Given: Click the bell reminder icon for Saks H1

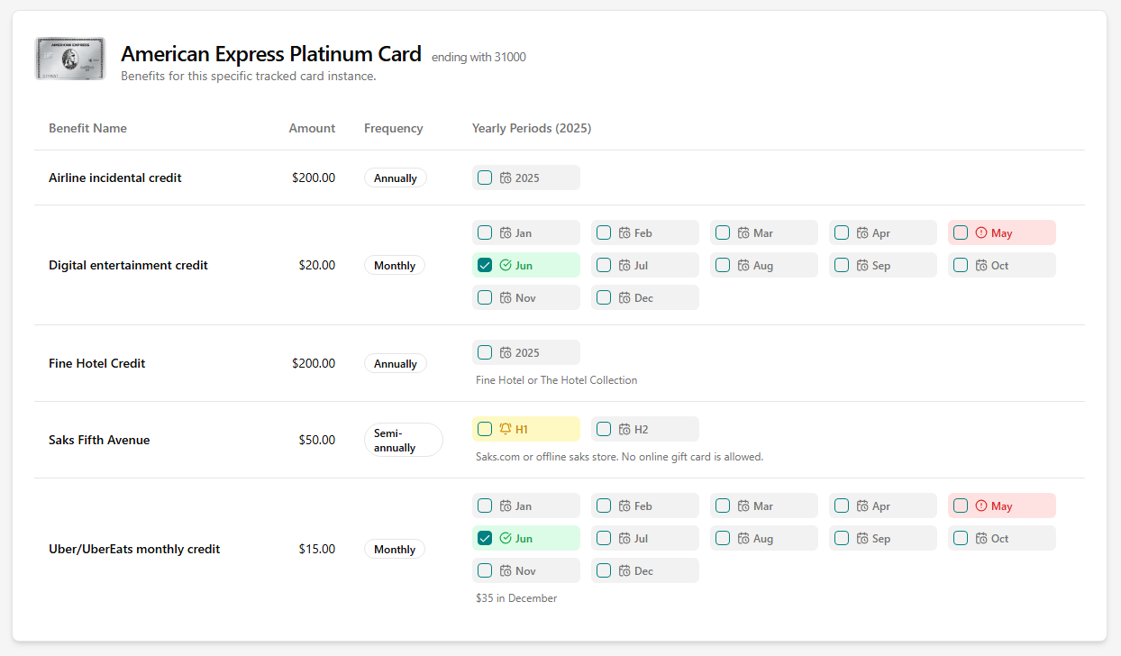Looking at the screenshot, I should 506,429.
